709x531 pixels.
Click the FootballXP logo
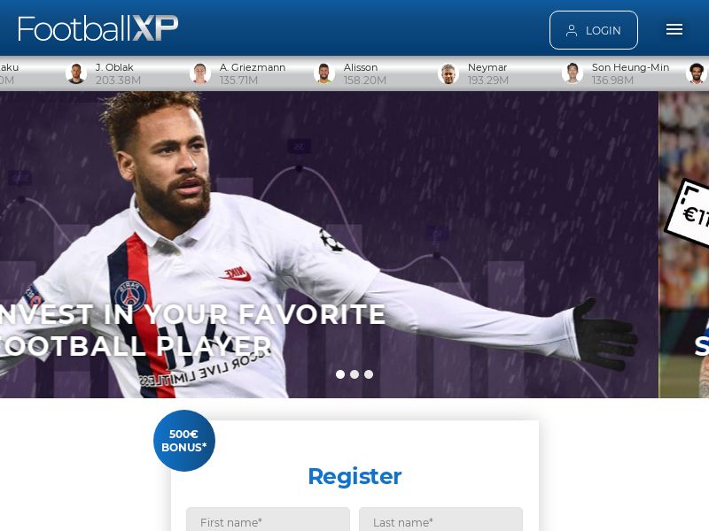click(x=98, y=28)
